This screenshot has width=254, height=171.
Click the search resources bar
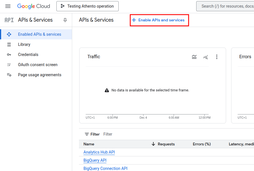(x=226, y=6)
